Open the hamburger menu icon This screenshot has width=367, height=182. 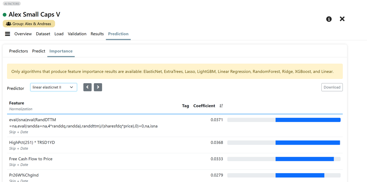[8, 34]
